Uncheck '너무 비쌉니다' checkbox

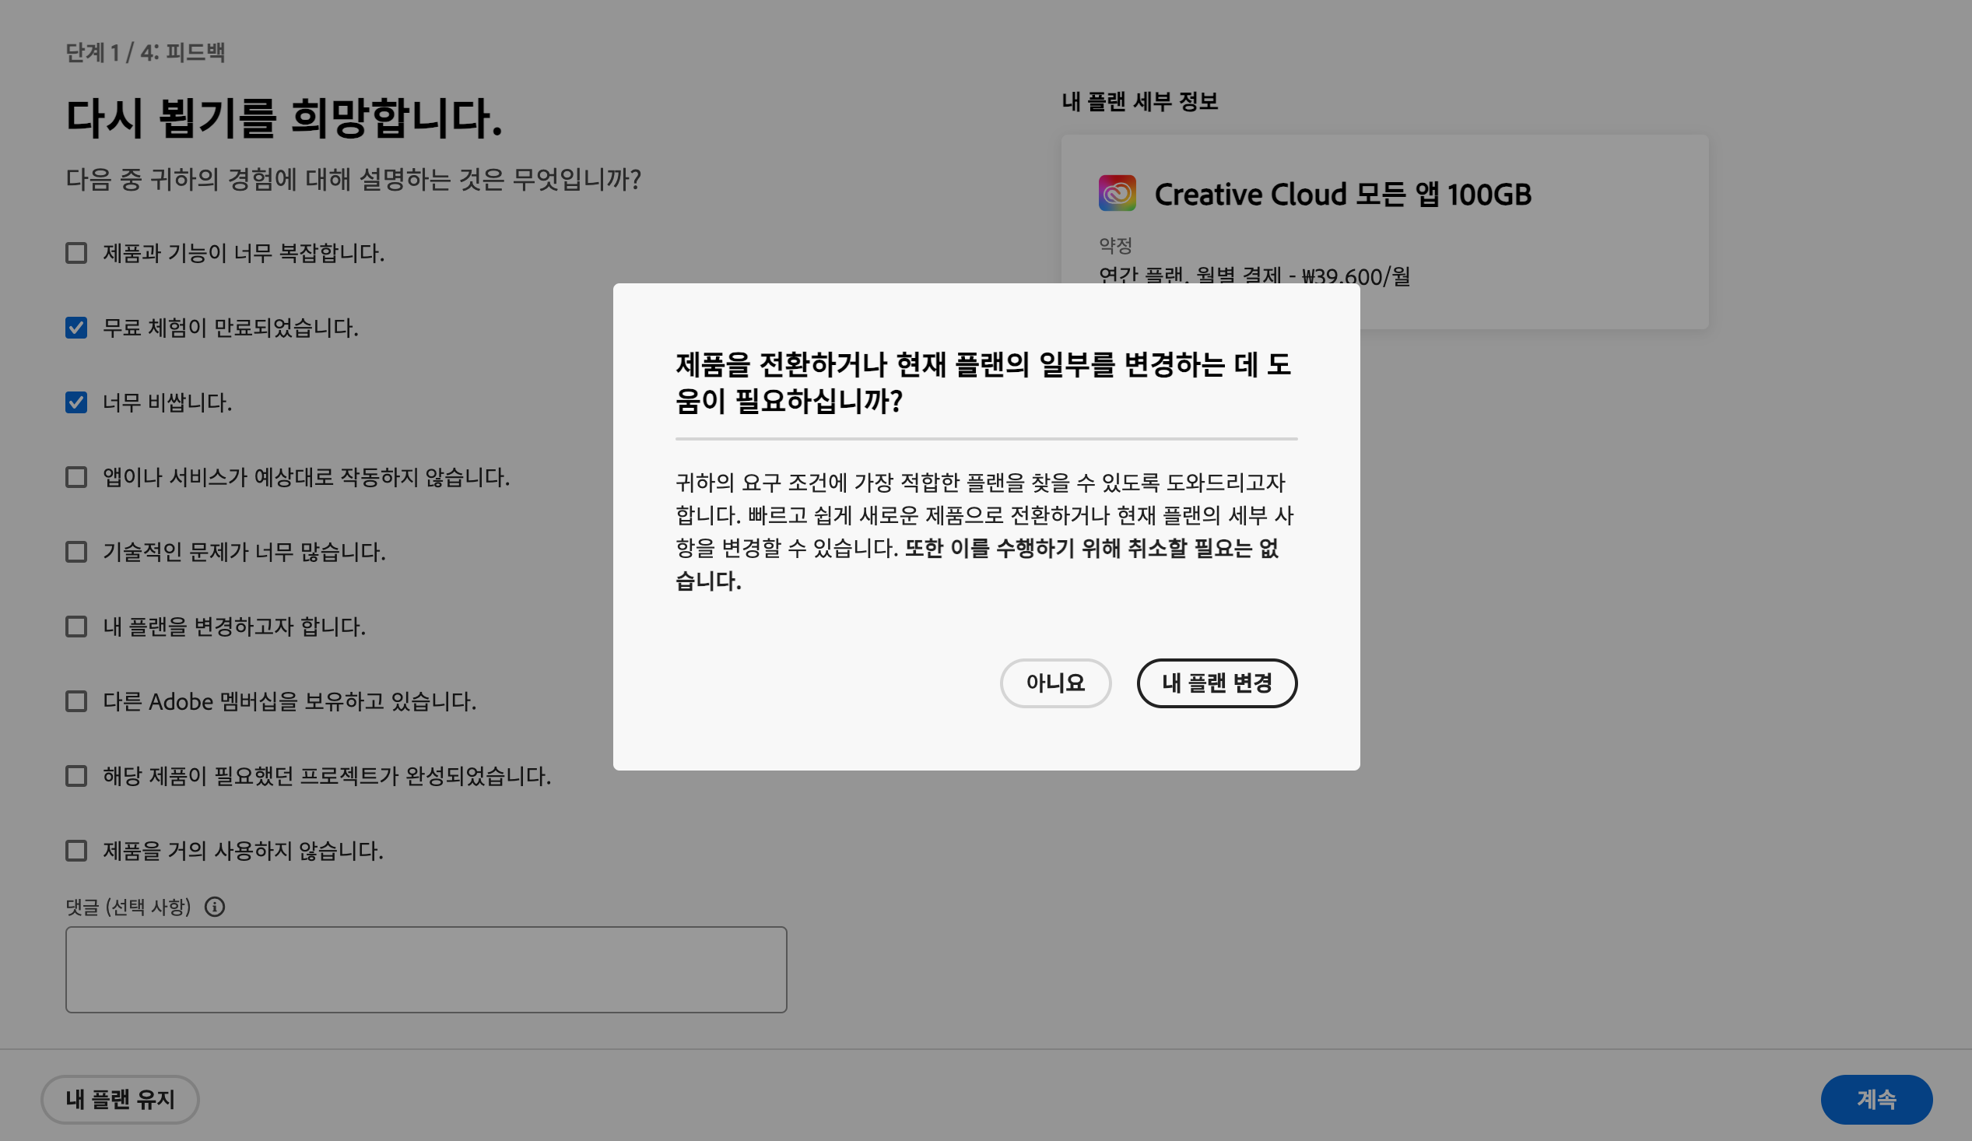point(76,402)
